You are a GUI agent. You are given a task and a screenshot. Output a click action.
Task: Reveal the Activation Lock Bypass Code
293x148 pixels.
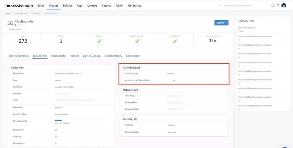pos(174,80)
